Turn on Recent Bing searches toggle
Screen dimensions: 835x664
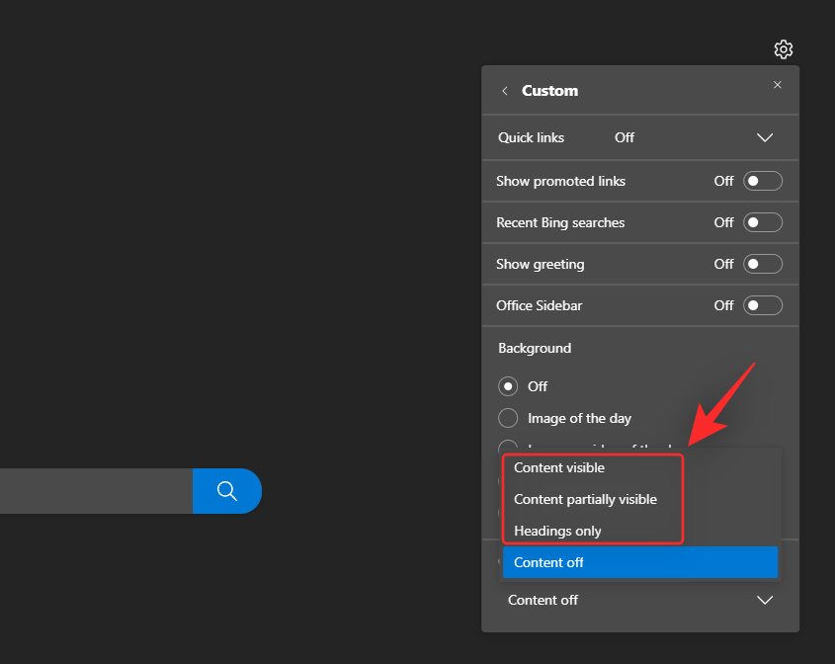click(762, 222)
